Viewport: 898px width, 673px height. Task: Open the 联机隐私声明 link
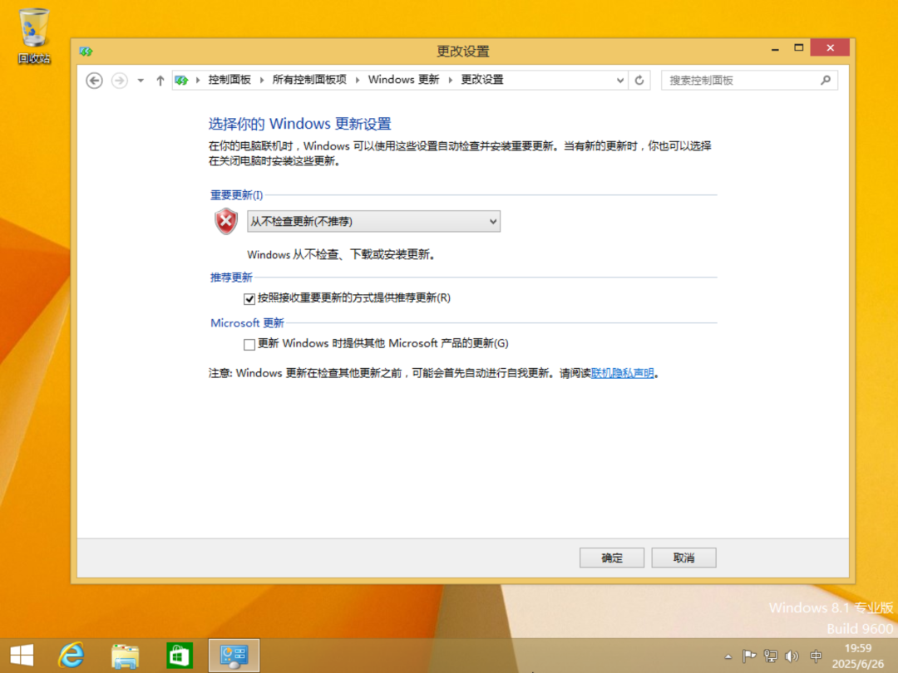click(623, 373)
